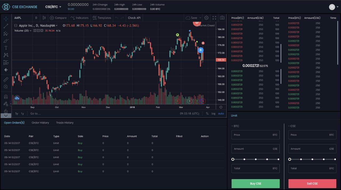This screenshot has height=190, width=341.
Task: Click the back arrow in drawing toolbar
Action: [x=6, y=70]
